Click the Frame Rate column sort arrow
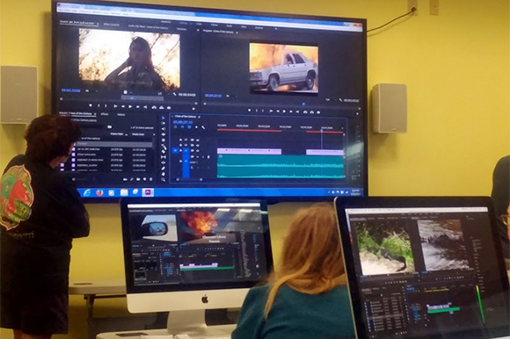 127,134
